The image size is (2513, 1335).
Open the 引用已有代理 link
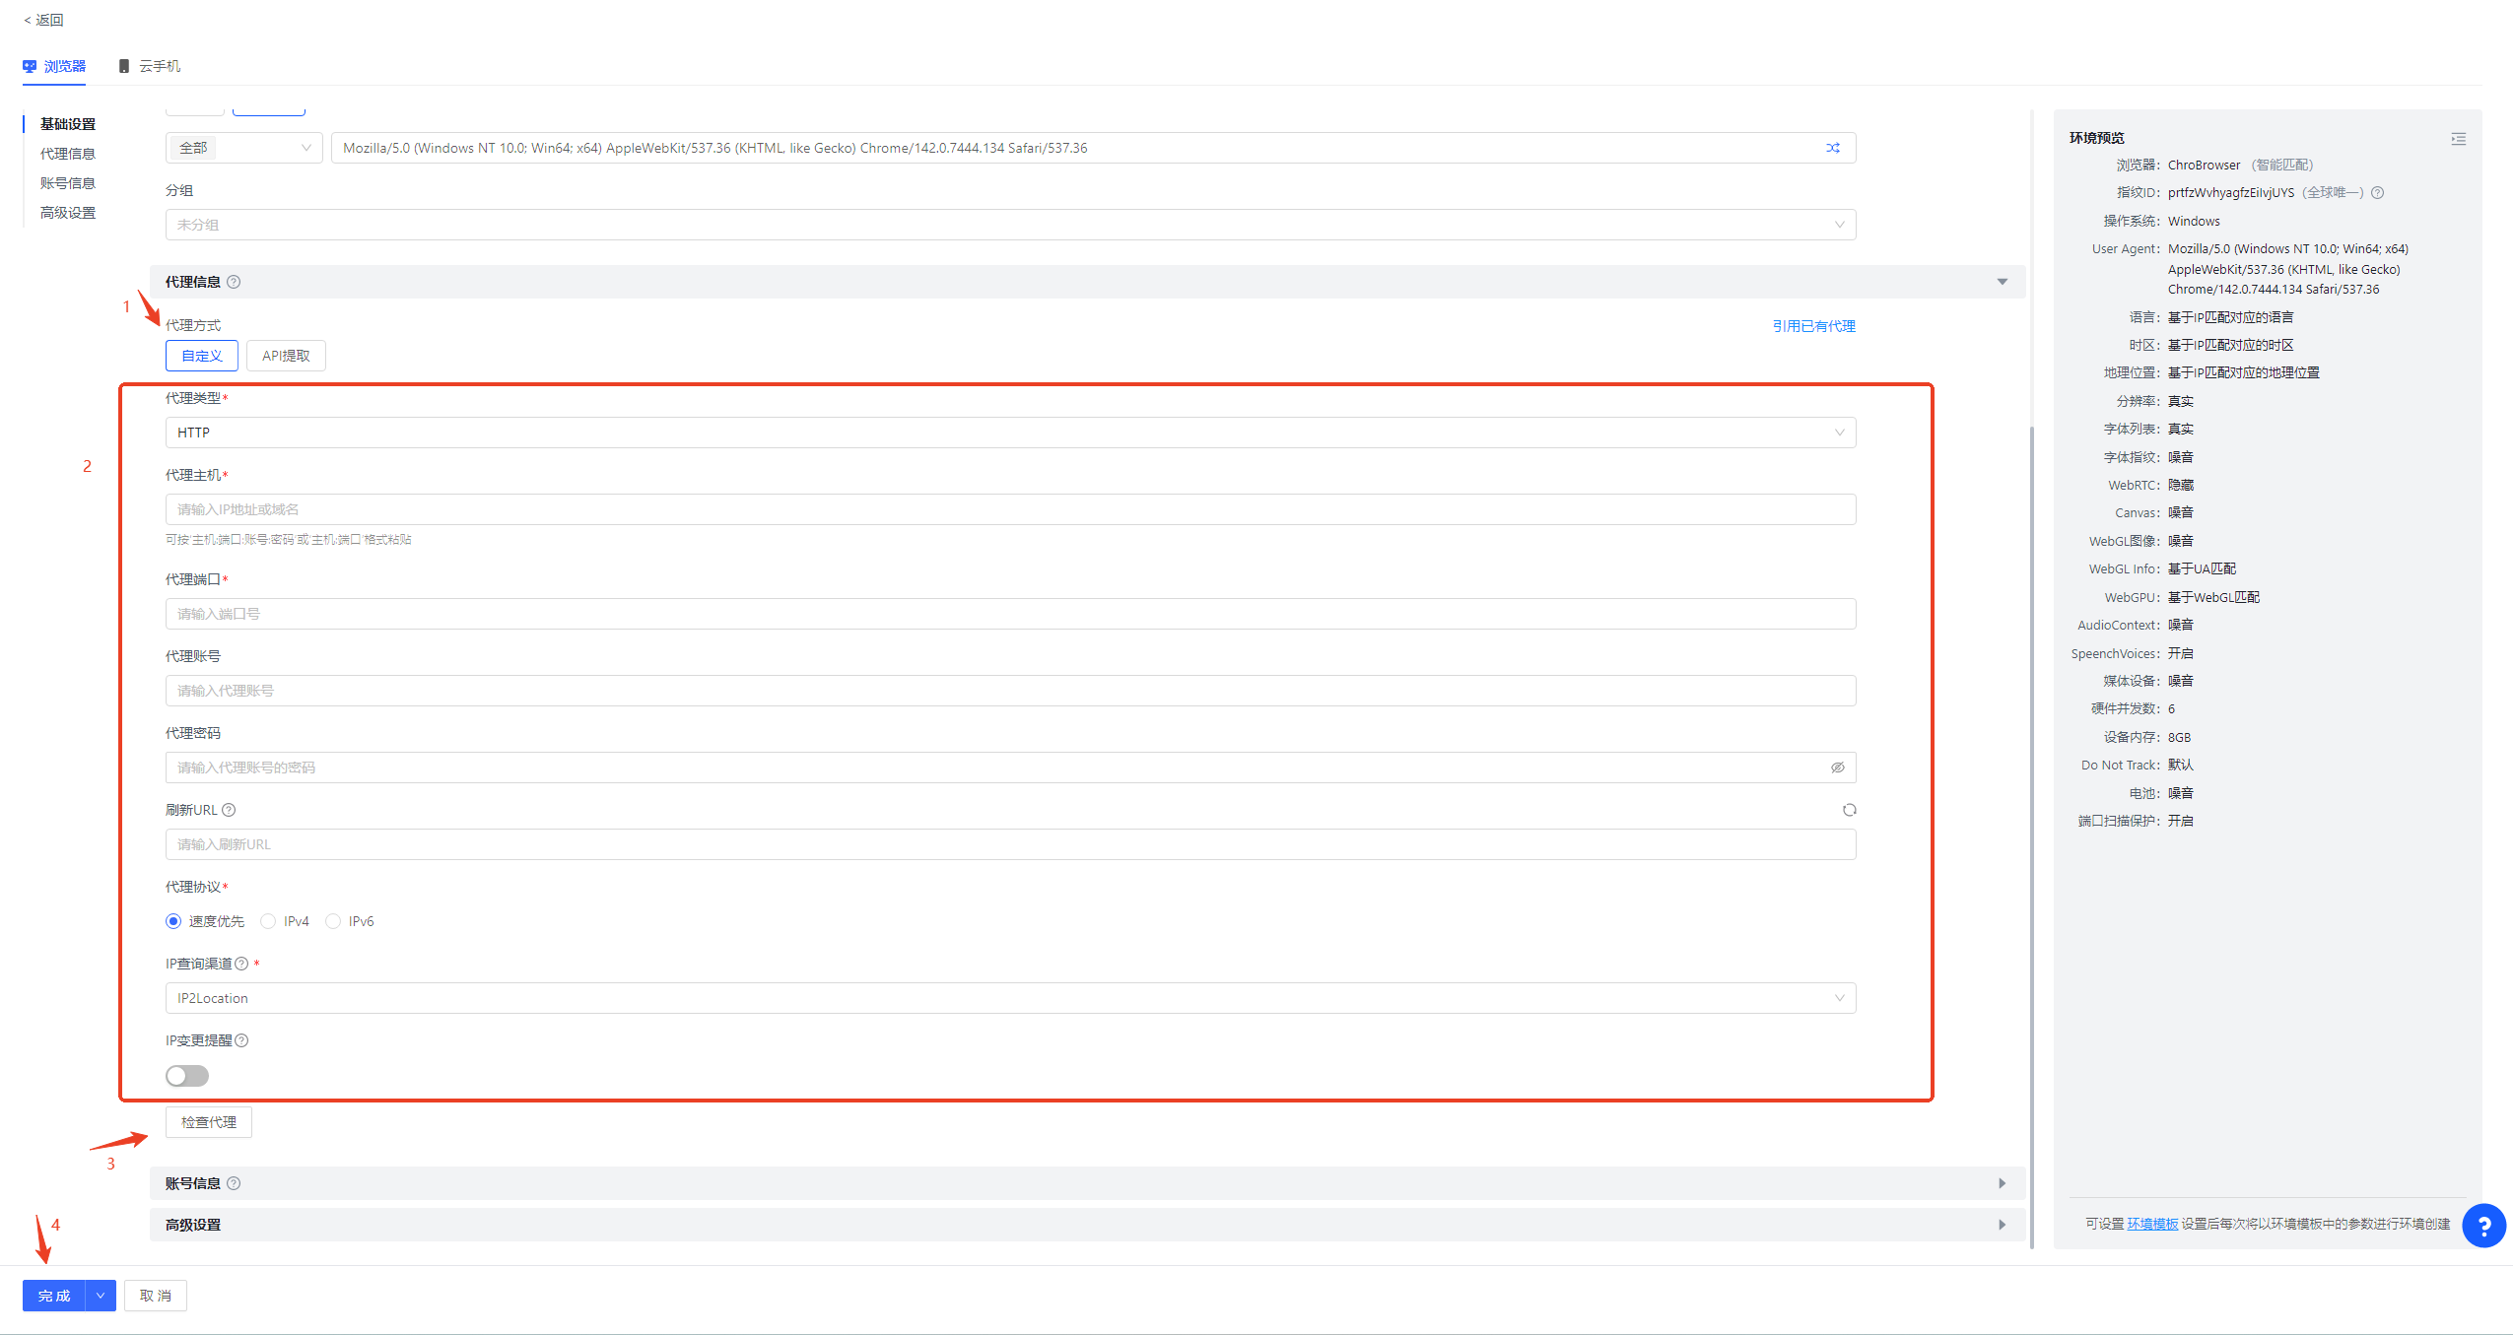tap(1813, 326)
